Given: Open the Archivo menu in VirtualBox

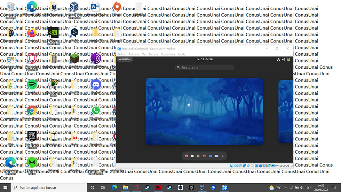Looking at the screenshot, I should click(x=122, y=54).
